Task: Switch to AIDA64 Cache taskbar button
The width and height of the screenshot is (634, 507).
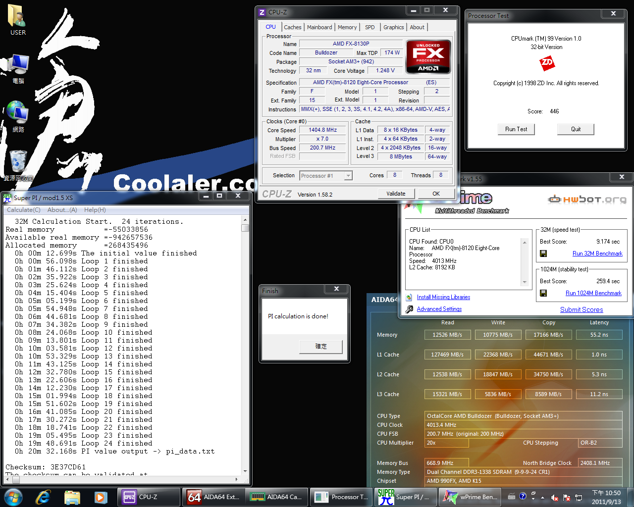Action: tap(276, 497)
